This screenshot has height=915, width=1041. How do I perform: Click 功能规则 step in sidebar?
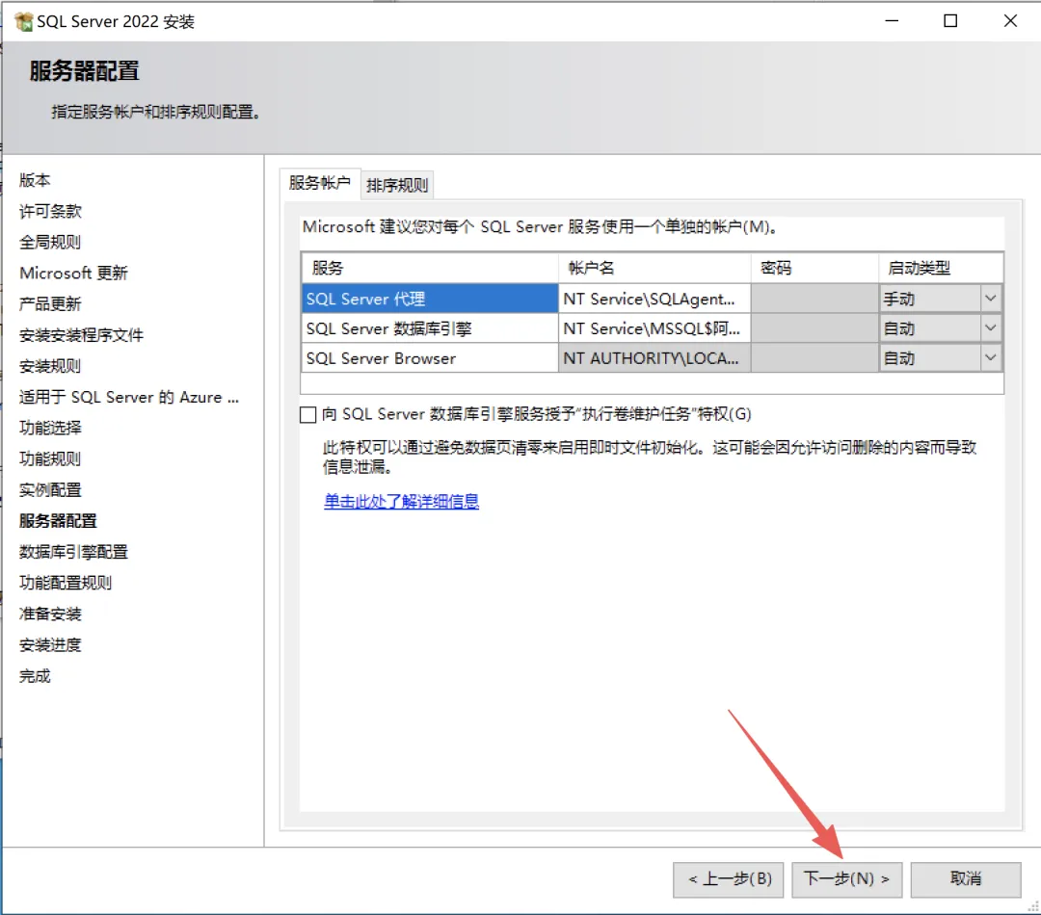point(50,458)
